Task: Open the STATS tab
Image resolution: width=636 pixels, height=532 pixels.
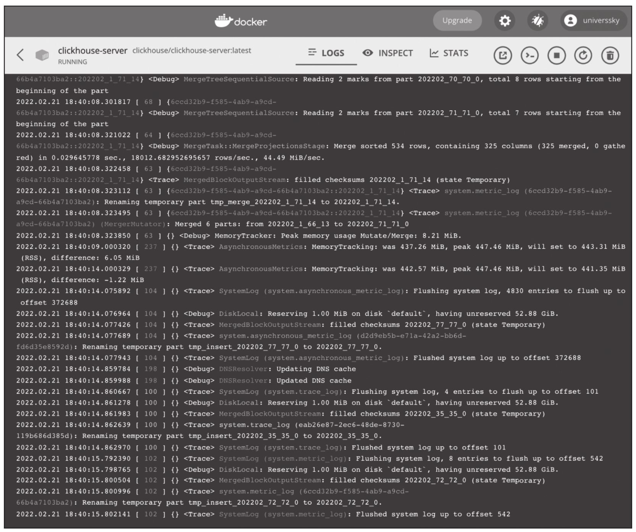Action: (x=449, y=53)
